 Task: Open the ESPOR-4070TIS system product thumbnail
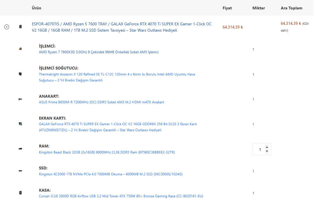[x=20, y=26]
